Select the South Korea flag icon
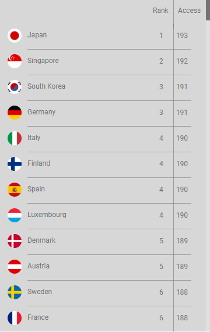Image resolution: width=210 pixels, height=332 pixels. (x=15, y=87)
